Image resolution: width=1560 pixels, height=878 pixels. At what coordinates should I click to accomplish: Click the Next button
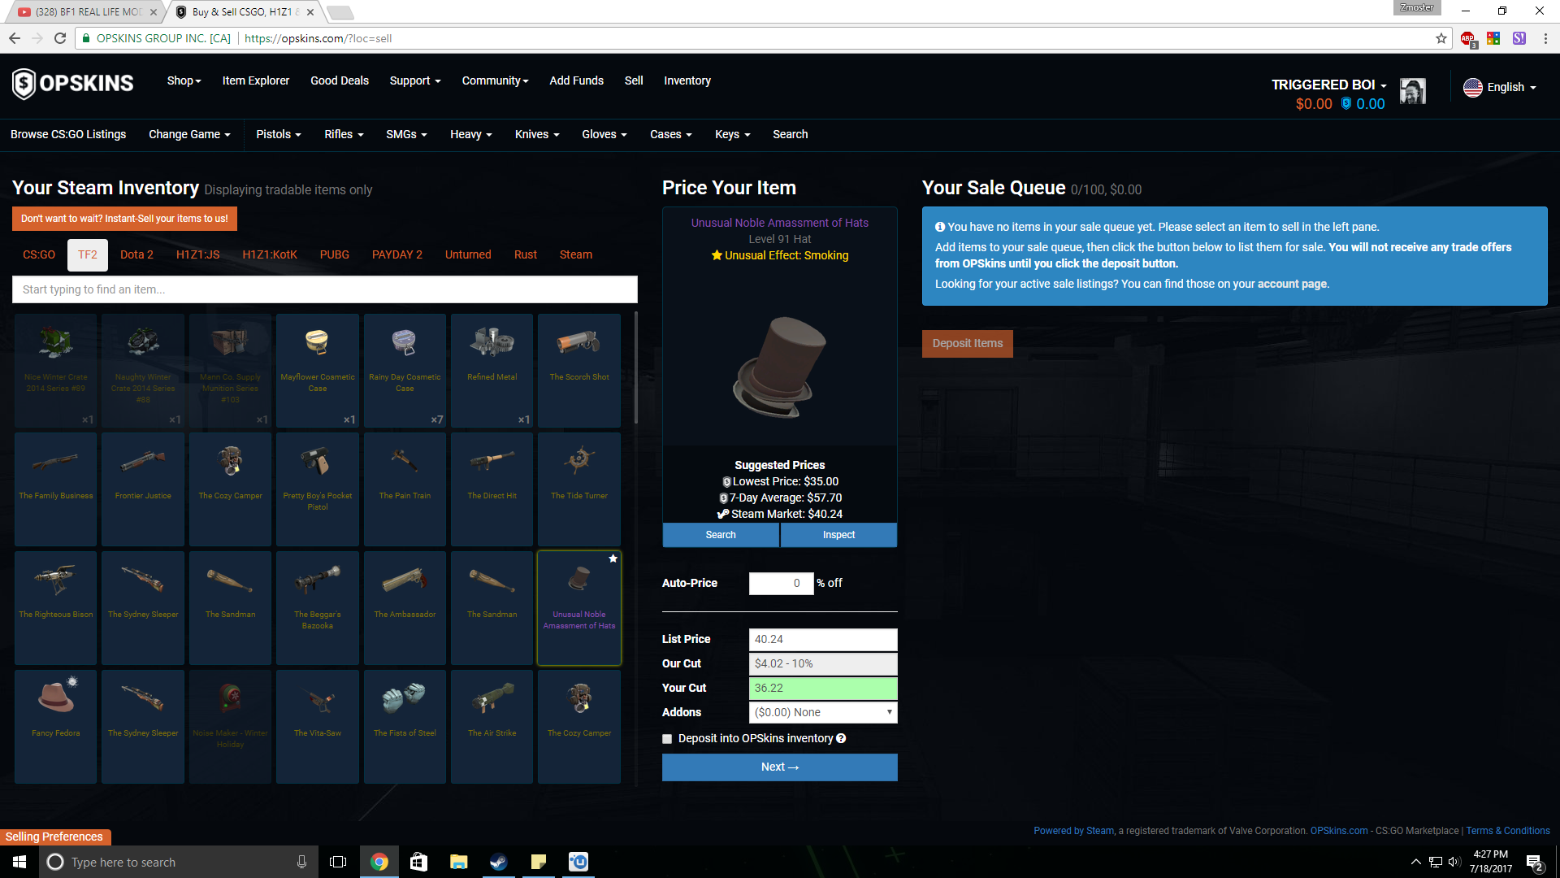click(780, 767)
